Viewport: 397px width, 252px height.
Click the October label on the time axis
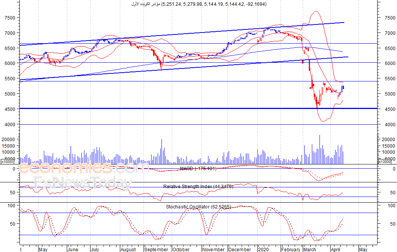pos(181,249)
